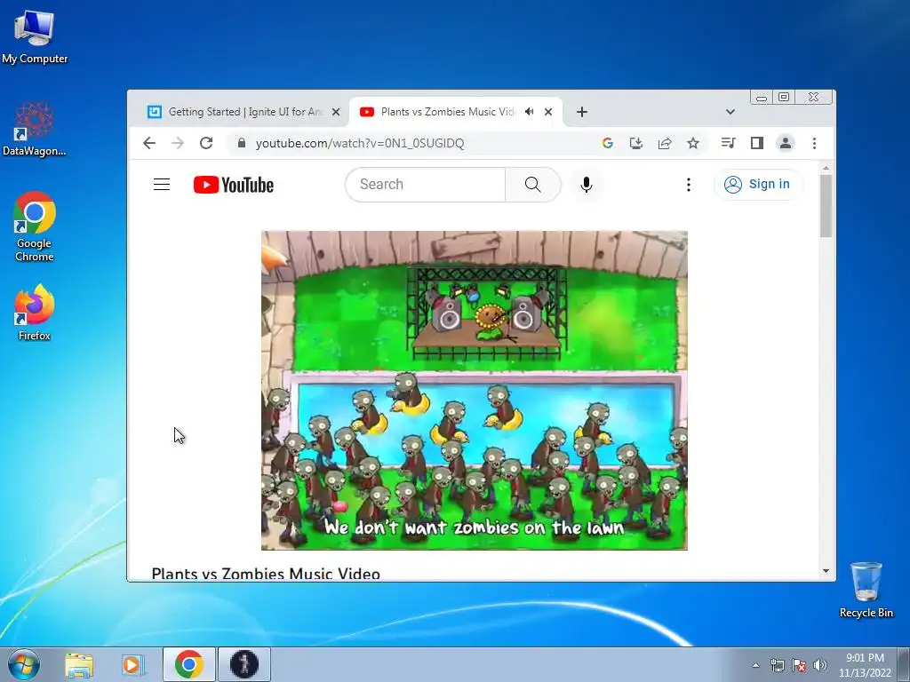Click the Plants vs Zombies Music Video title
This screenshot has height=682, width=910.
pyautogui.click(x=266, y=574)
